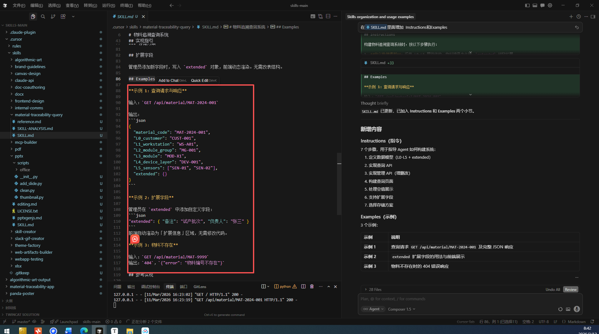599x334 pixels.
Task: Open the Search view in sidebar
Action: point(43,17)
